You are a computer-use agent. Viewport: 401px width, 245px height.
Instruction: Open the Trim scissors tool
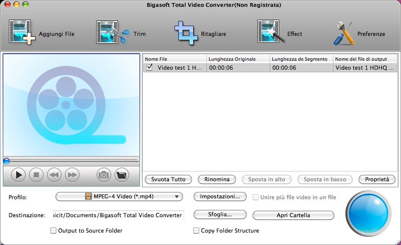click(121, 33)
